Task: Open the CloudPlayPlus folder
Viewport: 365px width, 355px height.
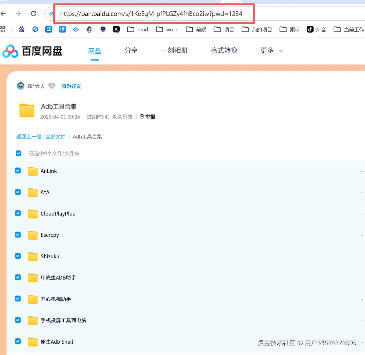Action: click(58, 214)
